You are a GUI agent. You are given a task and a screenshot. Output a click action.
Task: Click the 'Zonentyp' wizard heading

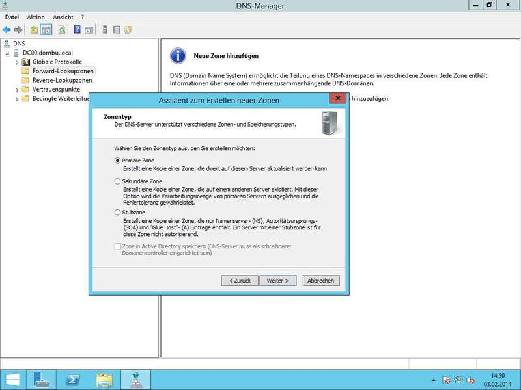(x=117, y=117)
